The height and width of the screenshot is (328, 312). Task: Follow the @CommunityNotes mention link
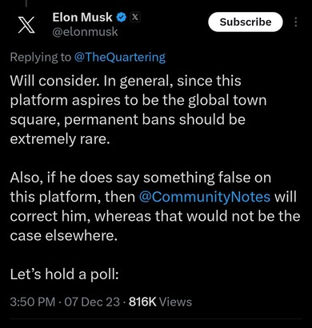coord(205,197)
